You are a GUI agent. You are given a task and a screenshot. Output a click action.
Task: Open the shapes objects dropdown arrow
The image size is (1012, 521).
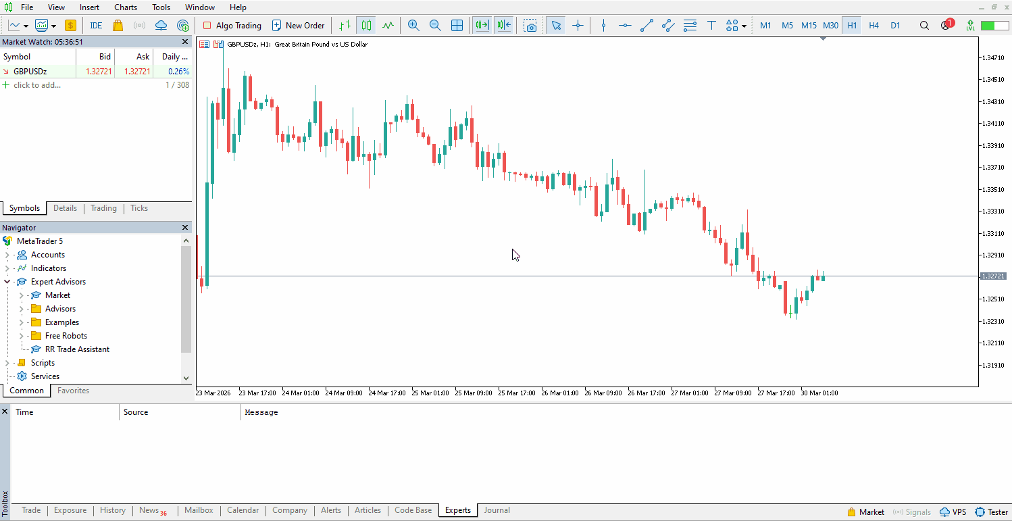click(x=744, y=26)
